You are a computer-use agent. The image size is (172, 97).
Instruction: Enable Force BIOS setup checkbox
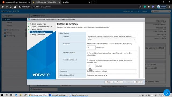point(88,53)
